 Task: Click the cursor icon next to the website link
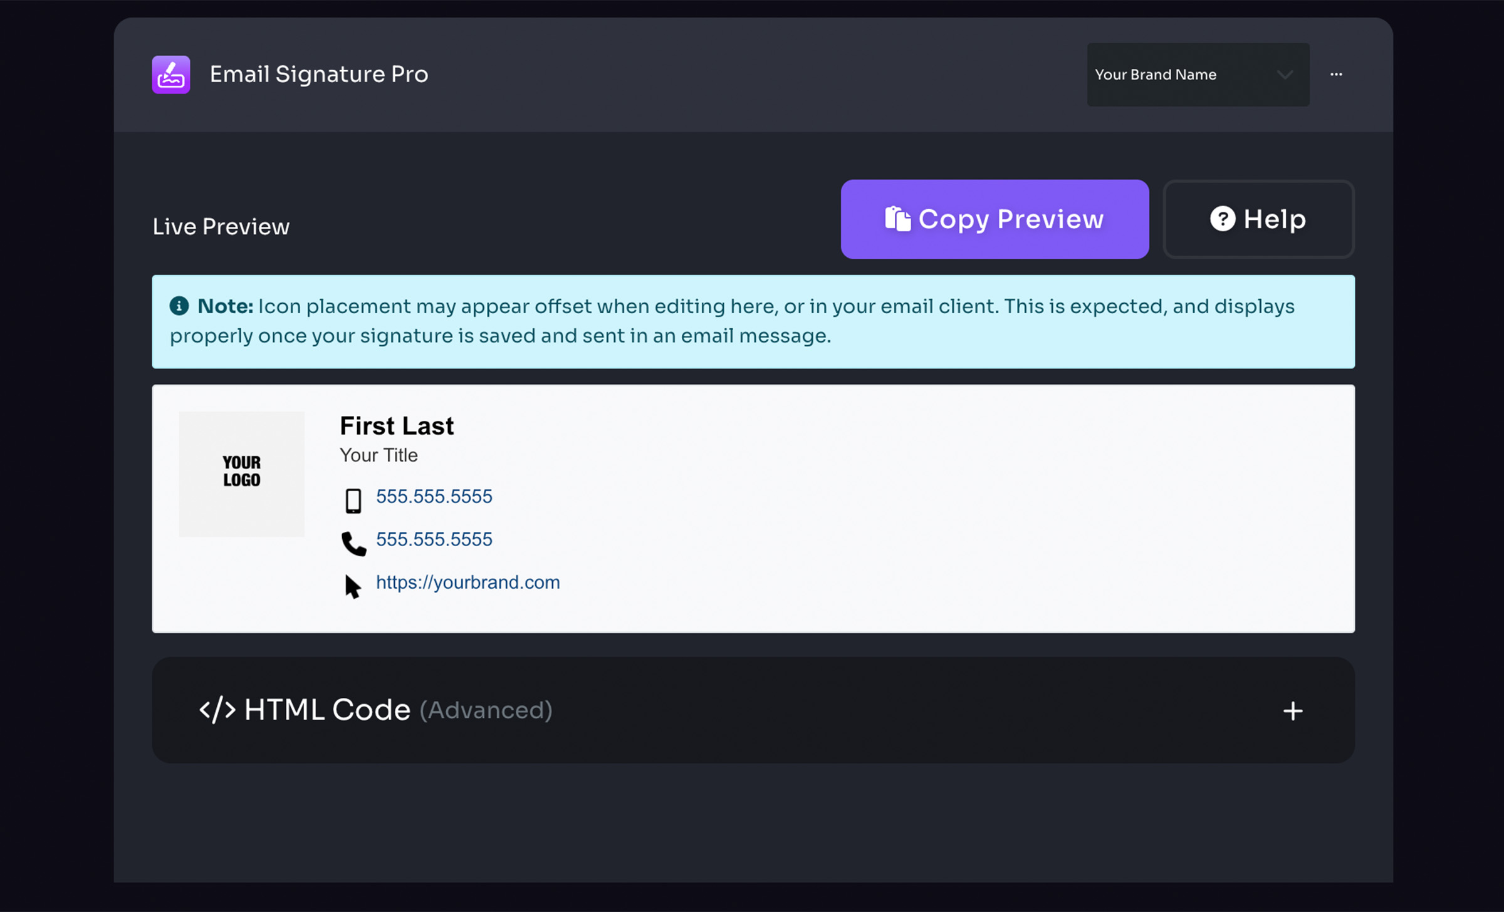pyautogui.click(x=352, y=586)
